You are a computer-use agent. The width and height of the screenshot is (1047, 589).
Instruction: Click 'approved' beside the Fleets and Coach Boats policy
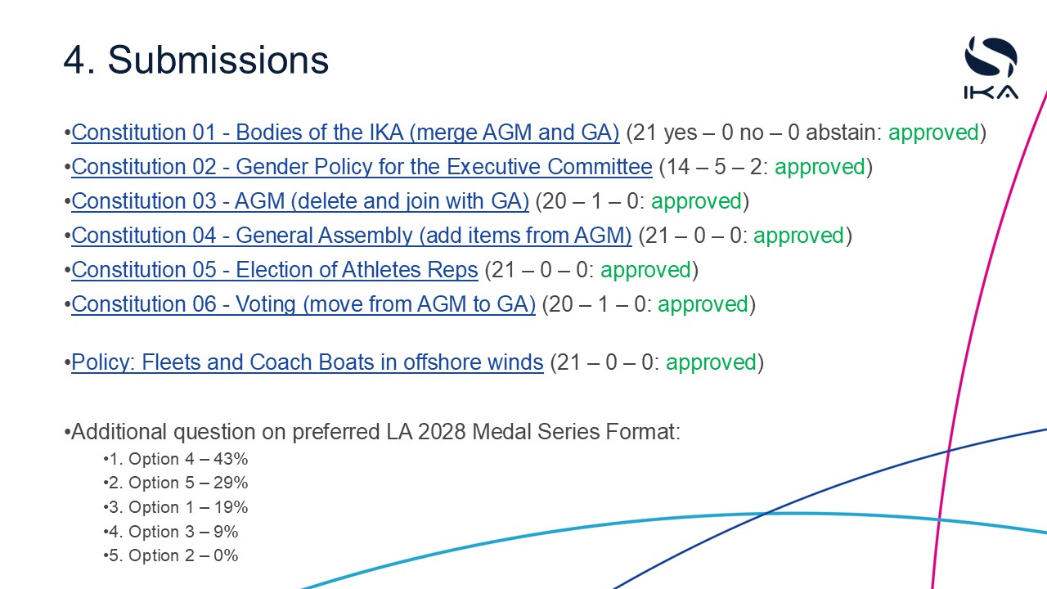711,362
